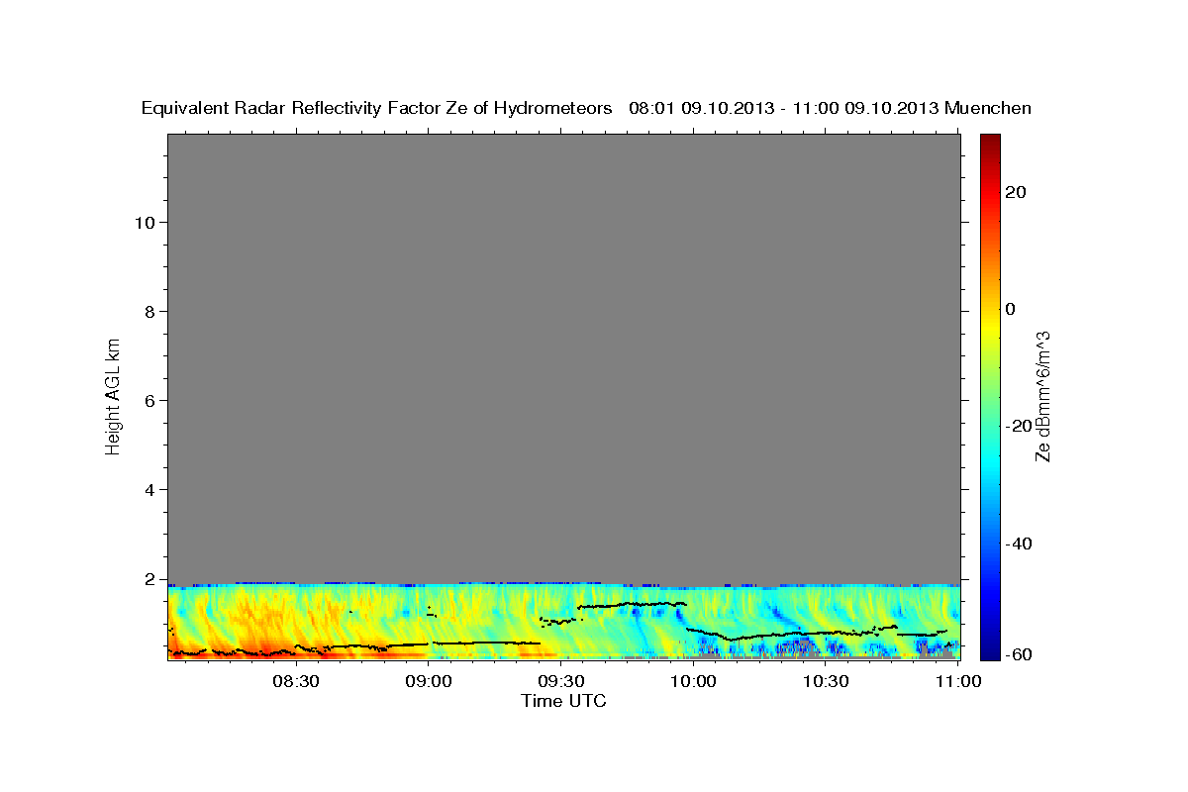The height and width of the screenshot is (792, 1188).
Task: Click the colorbar label -40
Action: tap(1020, 544)
